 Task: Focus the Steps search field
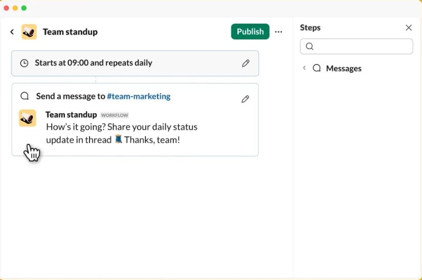[x=357, y=46]
